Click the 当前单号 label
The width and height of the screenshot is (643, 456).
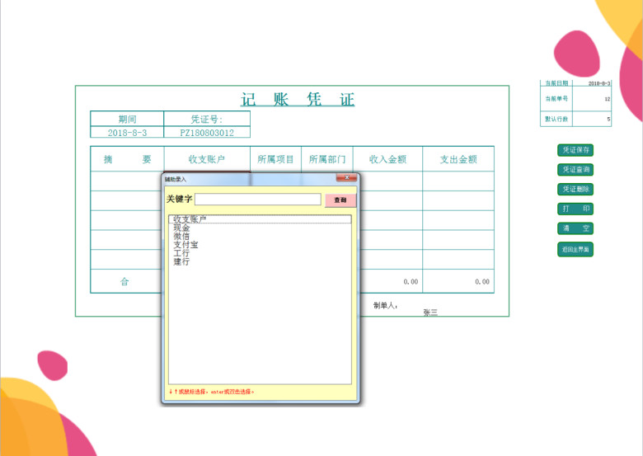(x=556, y=99)
